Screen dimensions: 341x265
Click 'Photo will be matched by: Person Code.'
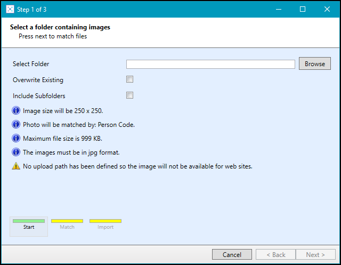coord(79,125)
